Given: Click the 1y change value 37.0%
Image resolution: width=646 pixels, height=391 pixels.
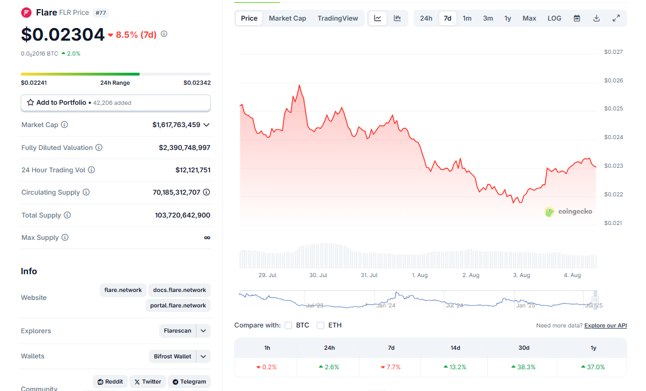Looking at the screenshot, I should point(593,367).
